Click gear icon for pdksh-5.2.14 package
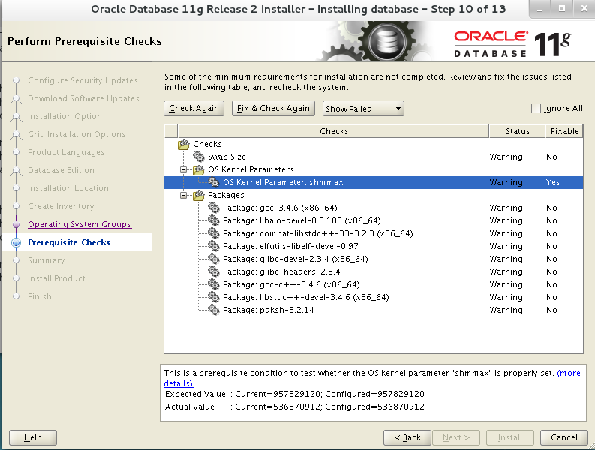The image size is (595, 450). (x=214, y=310)
